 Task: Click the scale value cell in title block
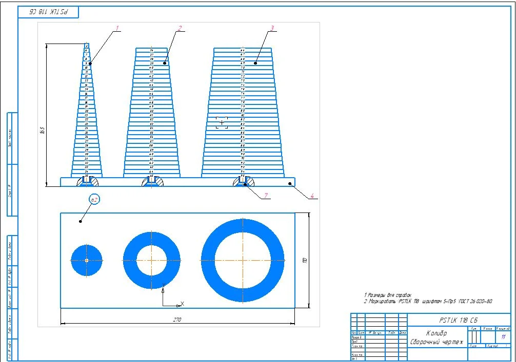pos(503,337)
